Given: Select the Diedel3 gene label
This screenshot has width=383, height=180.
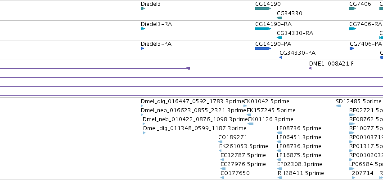Looking at the screenshot, I should tap(151, 4).
